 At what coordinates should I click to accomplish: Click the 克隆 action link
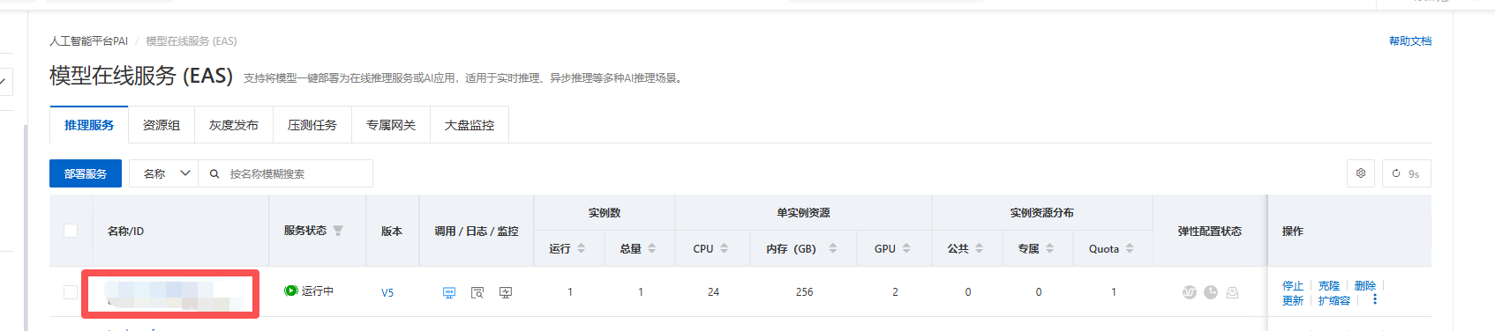click(1329, 286)
